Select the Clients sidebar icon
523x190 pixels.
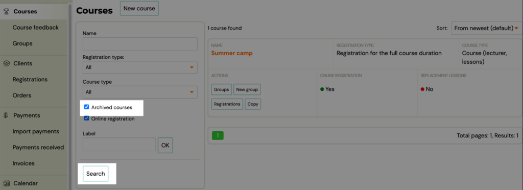coord(6,63)
